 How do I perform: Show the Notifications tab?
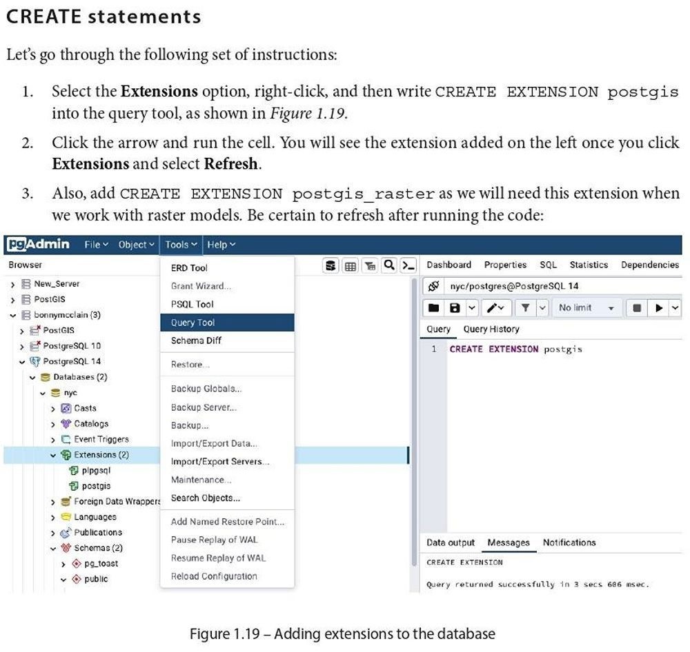click(569, 542)
